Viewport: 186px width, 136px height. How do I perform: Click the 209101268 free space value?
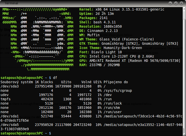click(x=82, y=86)
